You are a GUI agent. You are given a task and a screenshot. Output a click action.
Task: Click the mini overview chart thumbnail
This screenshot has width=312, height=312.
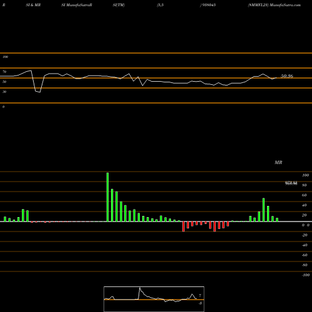coord(154,299)
